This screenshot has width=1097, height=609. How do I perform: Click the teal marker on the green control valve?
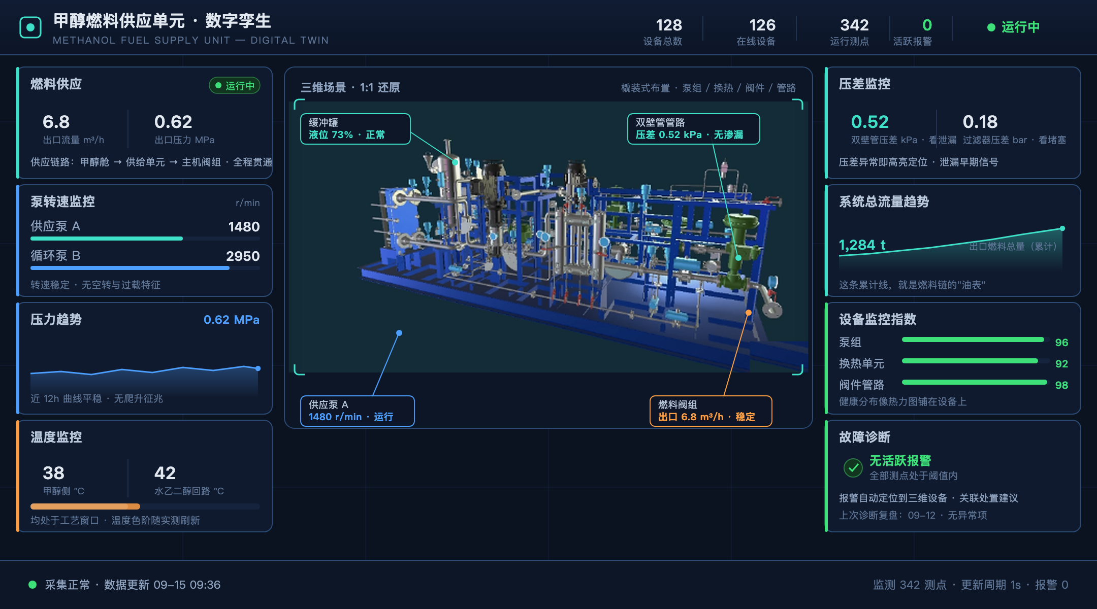click(738, 258)
